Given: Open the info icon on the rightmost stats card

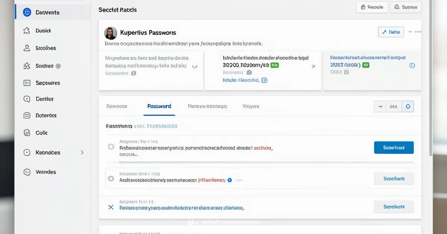Looking at the screenshot, I should tap(412, 65).
